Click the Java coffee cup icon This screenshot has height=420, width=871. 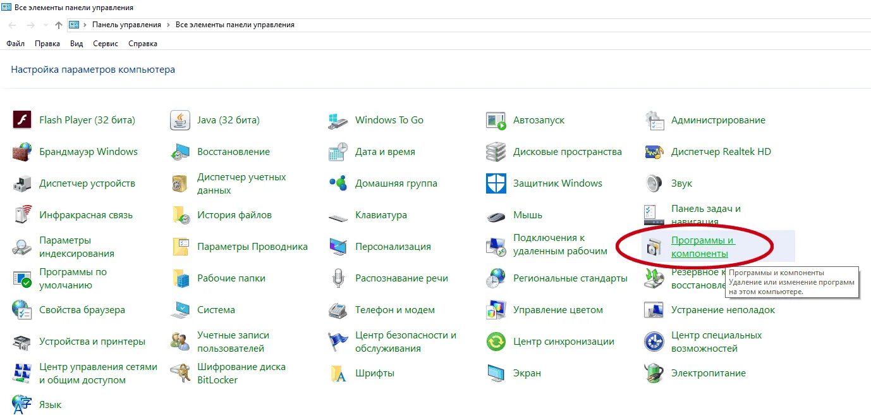(180, 120)
